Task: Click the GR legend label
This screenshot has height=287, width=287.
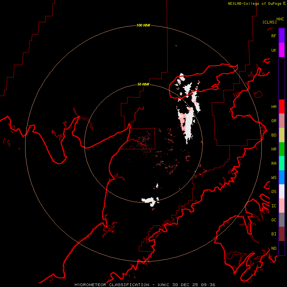Action: [x=274, y=121]
